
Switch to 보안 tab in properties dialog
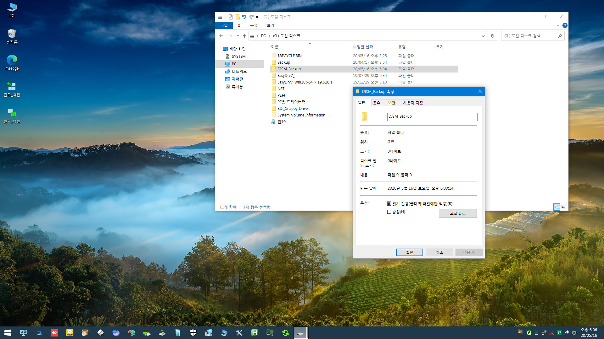(392, 103)
